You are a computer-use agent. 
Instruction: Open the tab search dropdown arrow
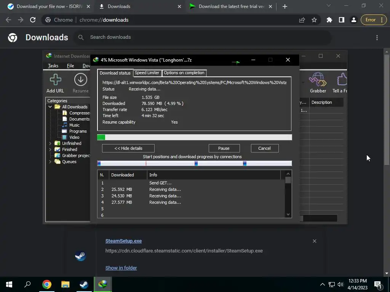pos(329,5)
